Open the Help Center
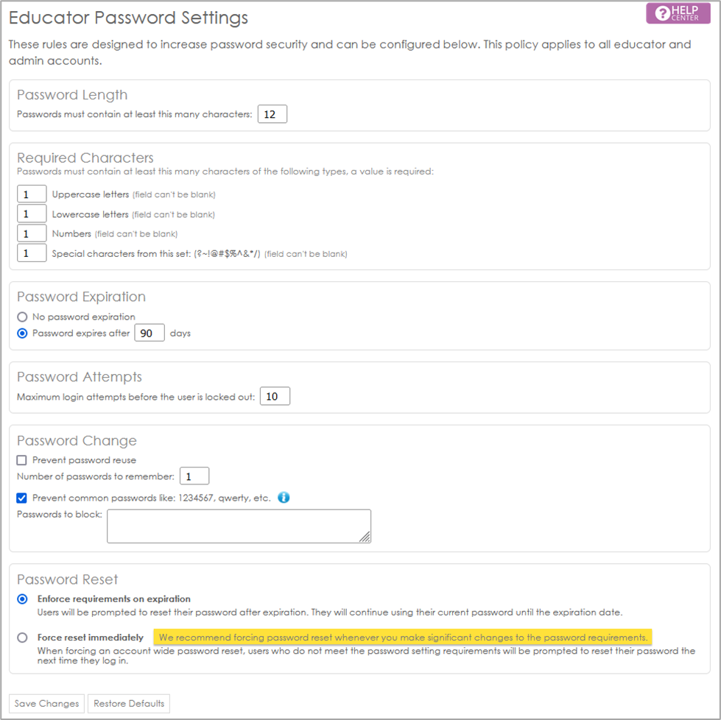Viewport: 721px width, 720px height. click(x=678, y=13)
